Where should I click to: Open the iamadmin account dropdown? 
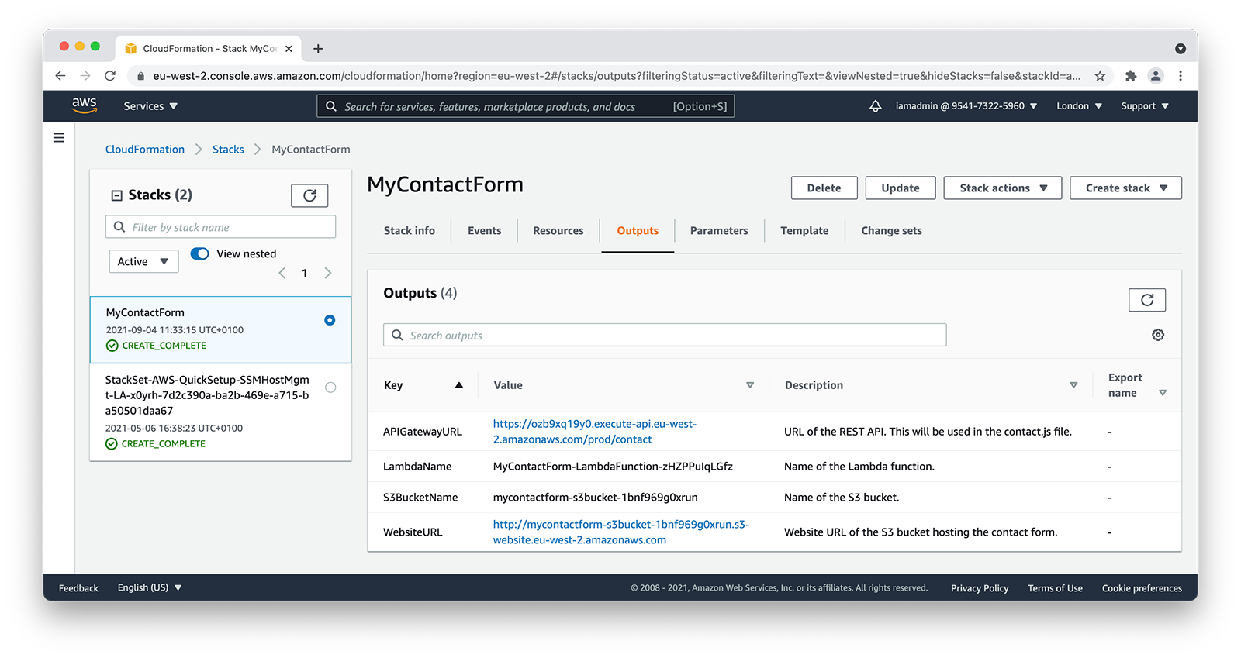point(966,106)
